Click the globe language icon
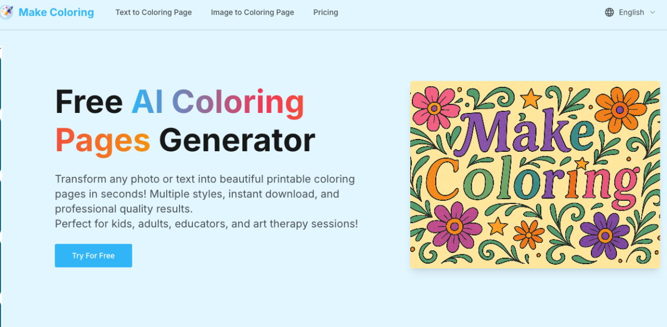This screenshot has width=667, height=327. pos(609,12)
